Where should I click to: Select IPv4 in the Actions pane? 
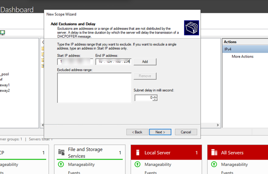coord(228,49)
